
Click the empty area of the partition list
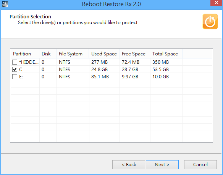click(112, 111)
